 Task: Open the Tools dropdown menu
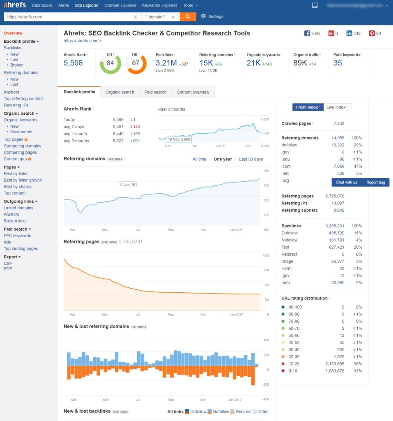(x=191, y=5)
